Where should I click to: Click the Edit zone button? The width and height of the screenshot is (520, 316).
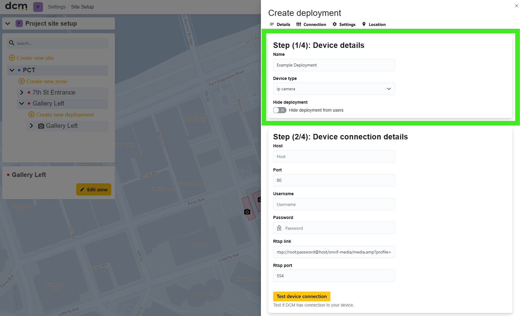[x=94, y=189]
